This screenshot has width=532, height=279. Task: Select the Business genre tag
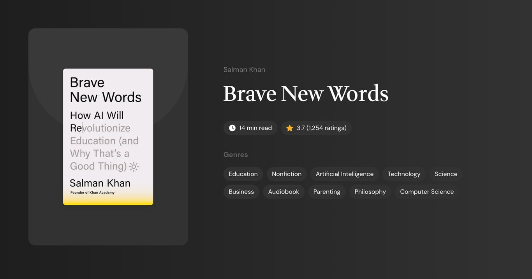pyautogui.click(x=241, y=191)
